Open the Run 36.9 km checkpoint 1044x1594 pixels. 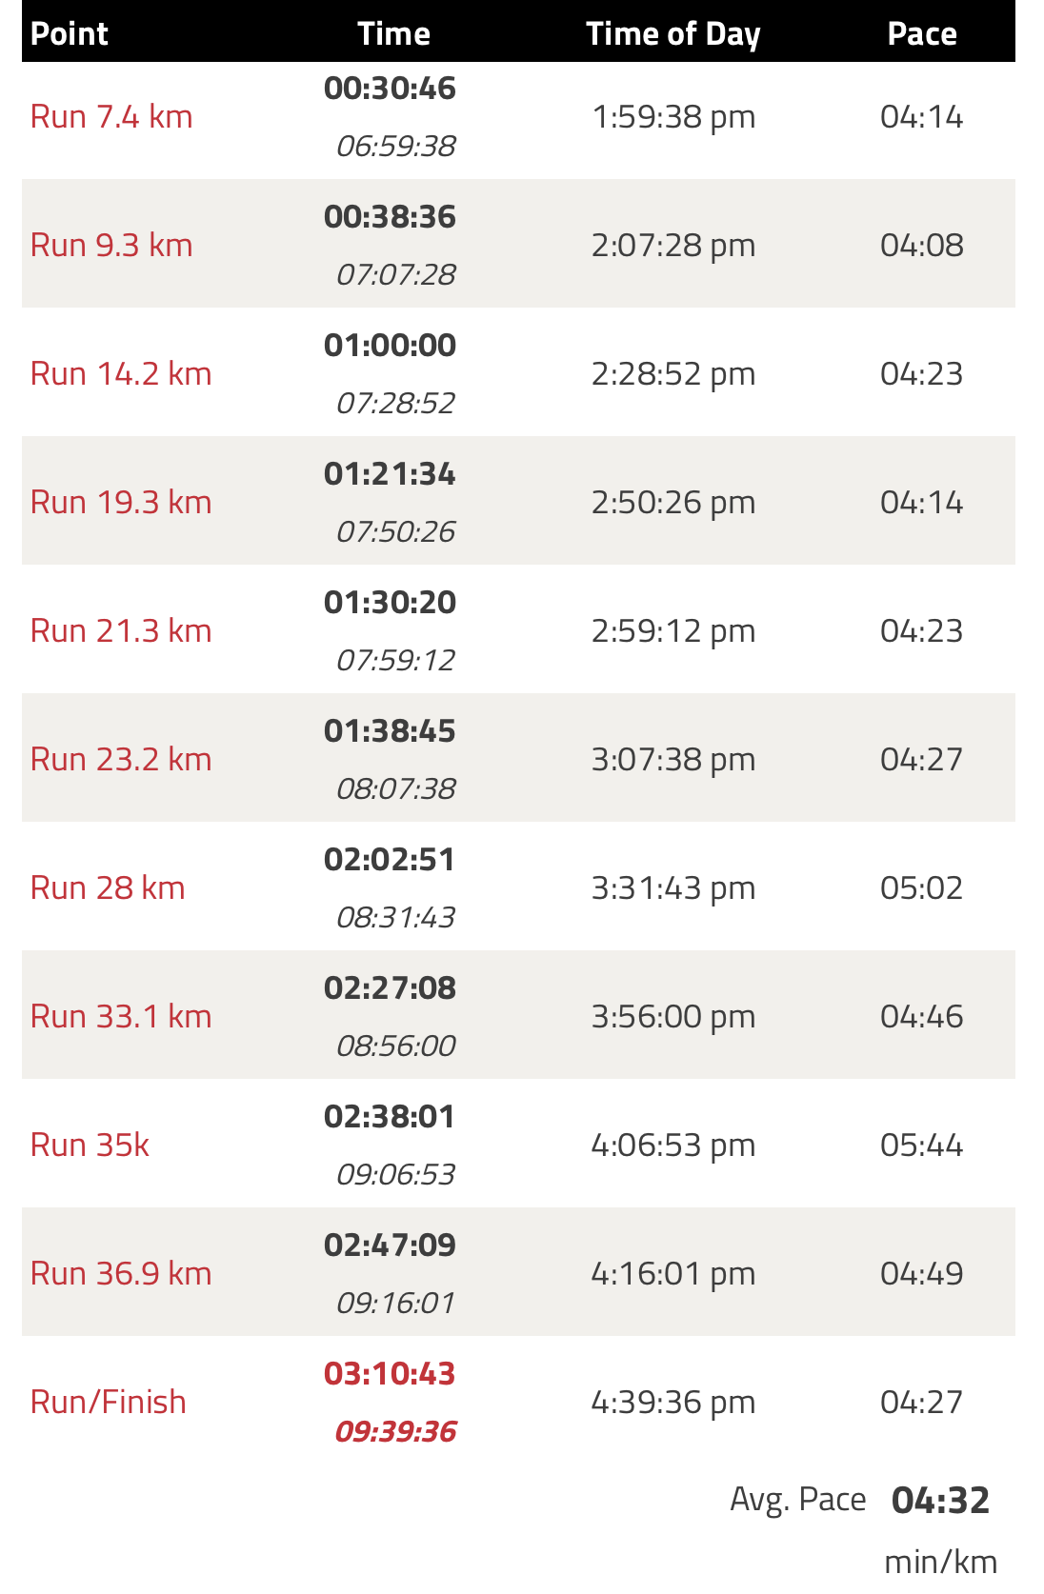point(121,1274)
